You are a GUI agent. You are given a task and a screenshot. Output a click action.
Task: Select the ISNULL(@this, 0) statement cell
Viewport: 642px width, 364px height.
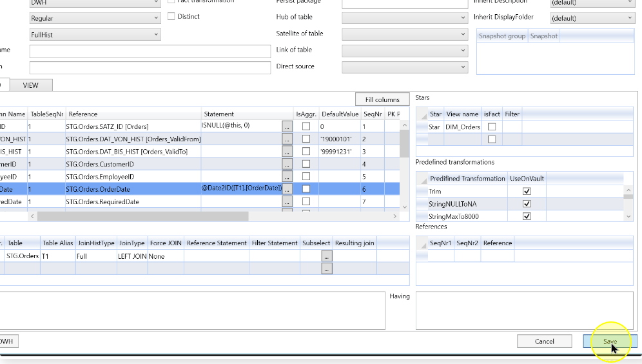[241, 126]
